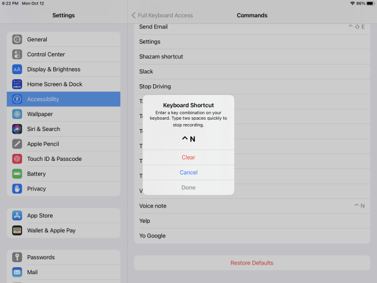Tap Restore Defaults
Image resolution: width=377 pixels, height=283 pixels.
pos(252,263)
